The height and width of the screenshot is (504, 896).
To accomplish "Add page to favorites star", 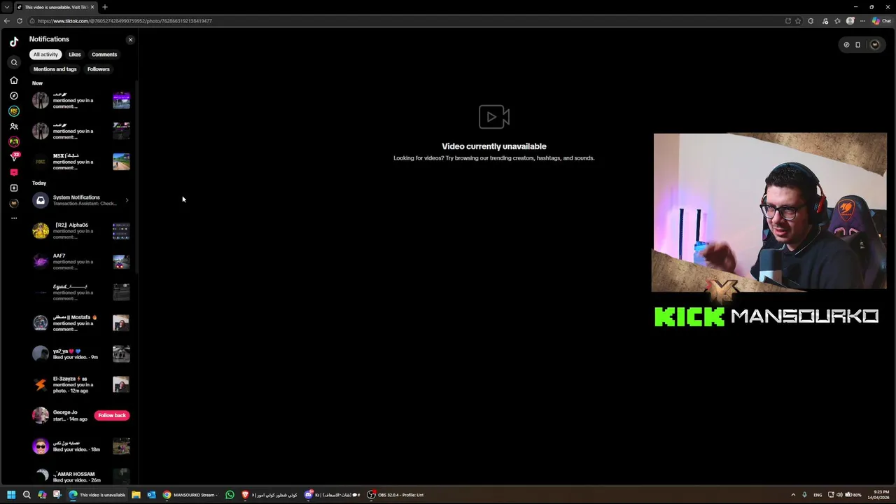I will [798, 21].
